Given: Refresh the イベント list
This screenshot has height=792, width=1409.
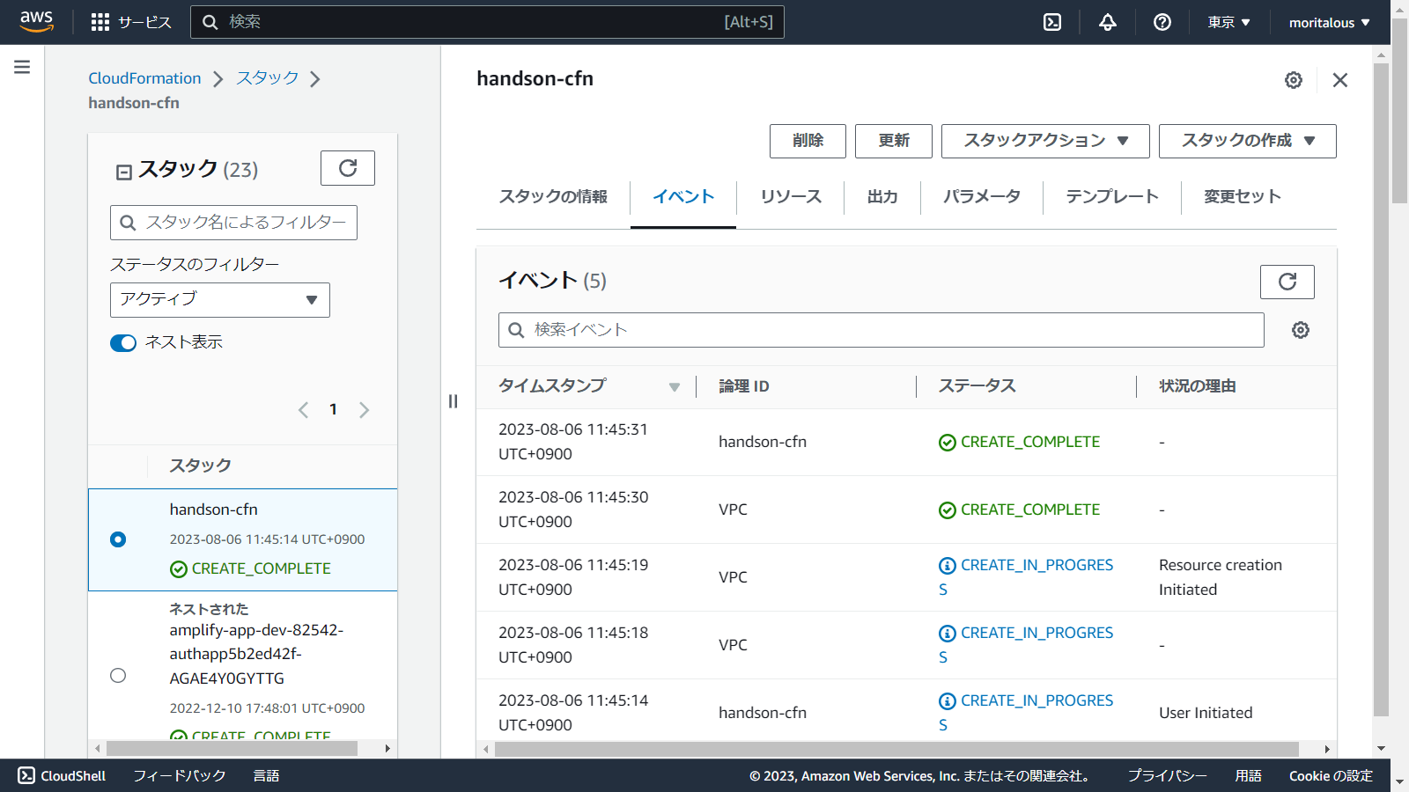Looking at the screenshot, I should tap(1287, 282).
